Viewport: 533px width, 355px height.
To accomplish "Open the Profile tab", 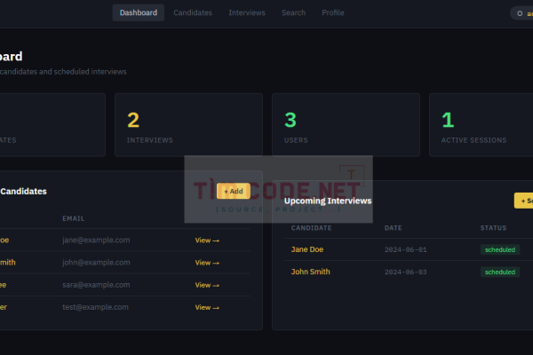I will (x=333, y=12).
